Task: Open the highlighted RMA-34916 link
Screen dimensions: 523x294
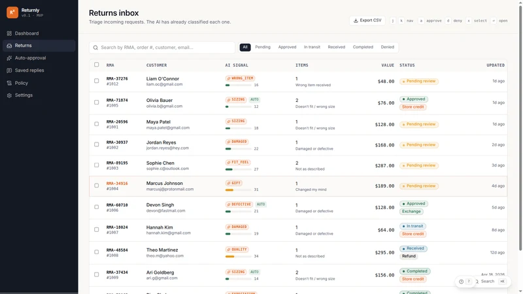Action: click(x=117, y=184)
